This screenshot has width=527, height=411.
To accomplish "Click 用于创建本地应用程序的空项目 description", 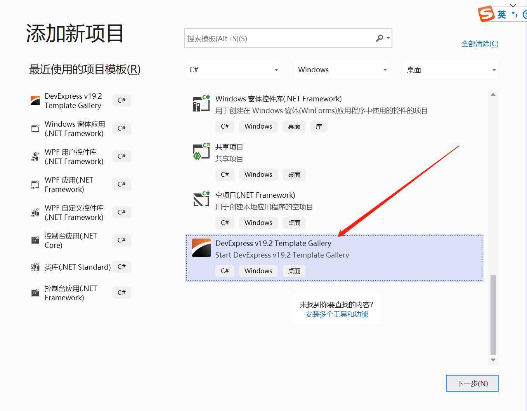I will coord(264,207).
